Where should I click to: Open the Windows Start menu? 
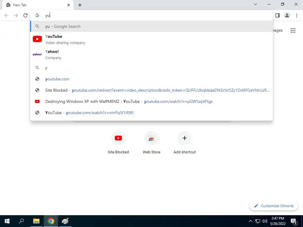[x=7, y=221]
